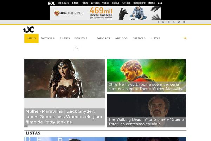Click VÍDEOS in the BOL bar
211x141 pixels.
coord(105,3)
